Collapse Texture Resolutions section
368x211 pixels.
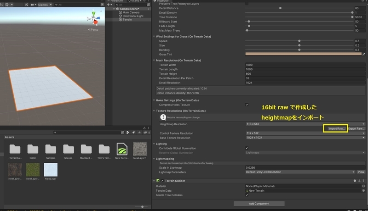tap(154, 111)
